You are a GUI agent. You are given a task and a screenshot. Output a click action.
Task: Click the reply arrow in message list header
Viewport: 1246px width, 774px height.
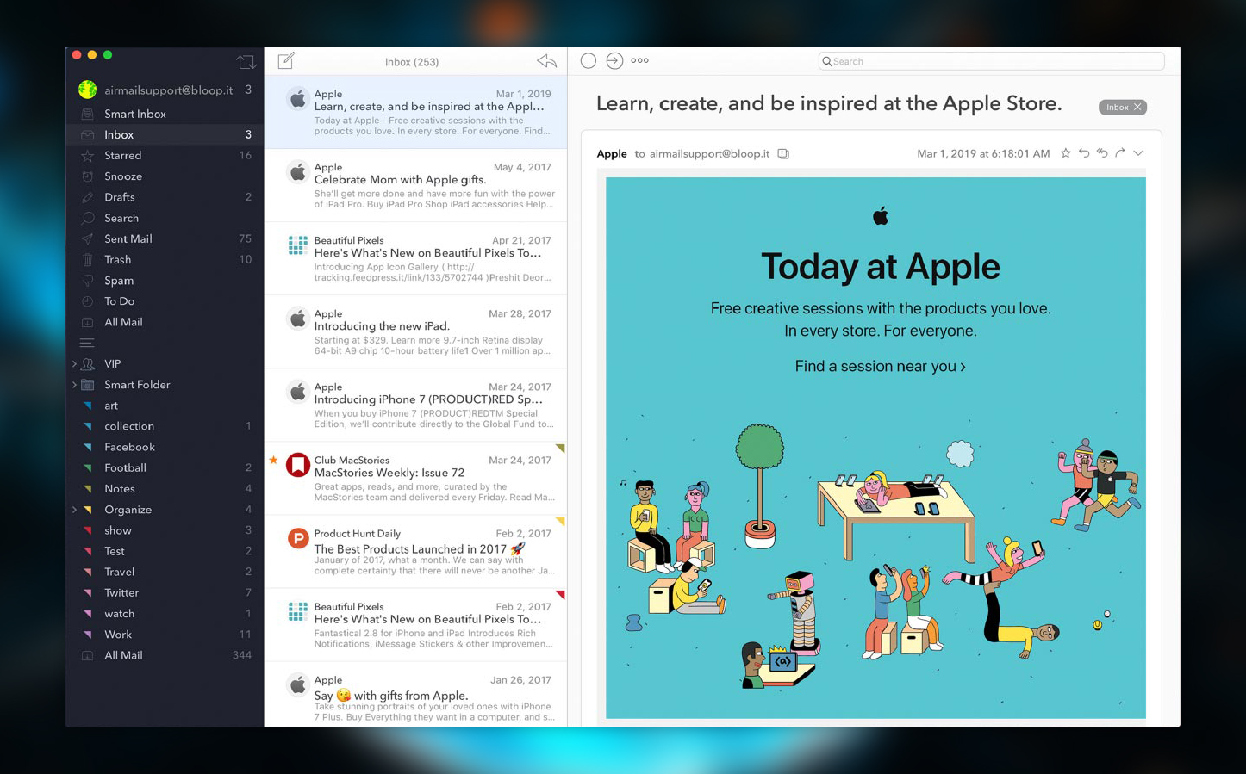(546, 61)
